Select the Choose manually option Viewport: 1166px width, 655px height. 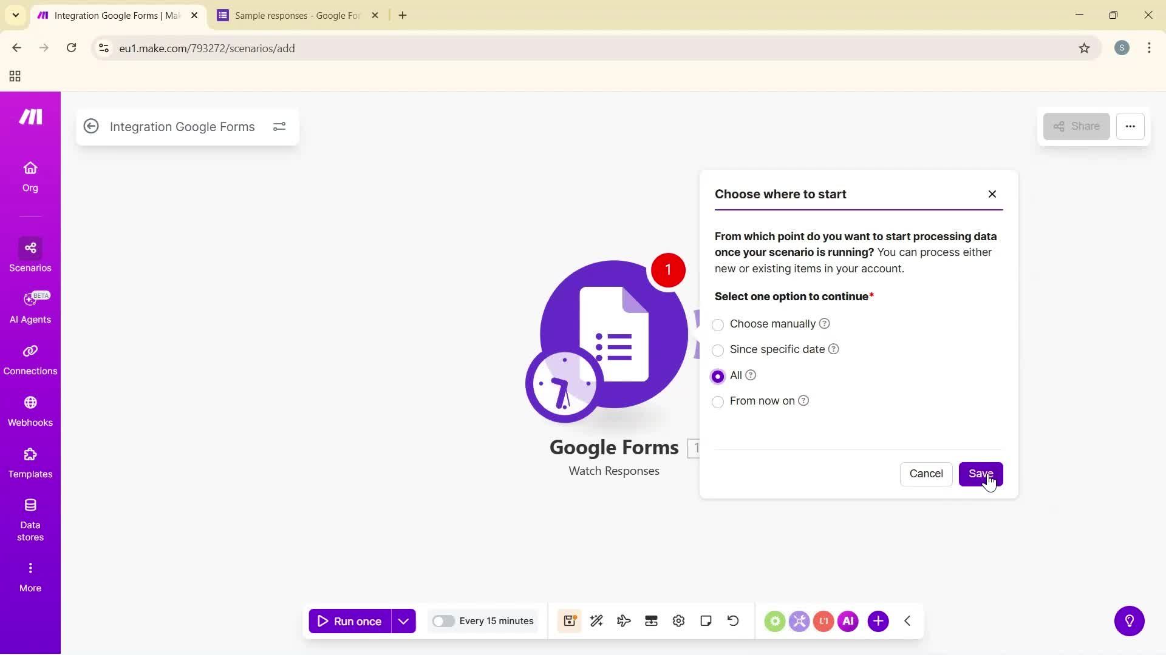click(x=718, y=324)
